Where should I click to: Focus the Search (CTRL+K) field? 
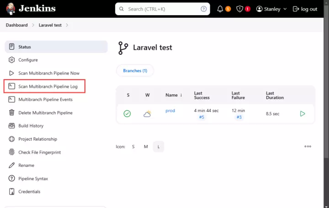point(162,9)
